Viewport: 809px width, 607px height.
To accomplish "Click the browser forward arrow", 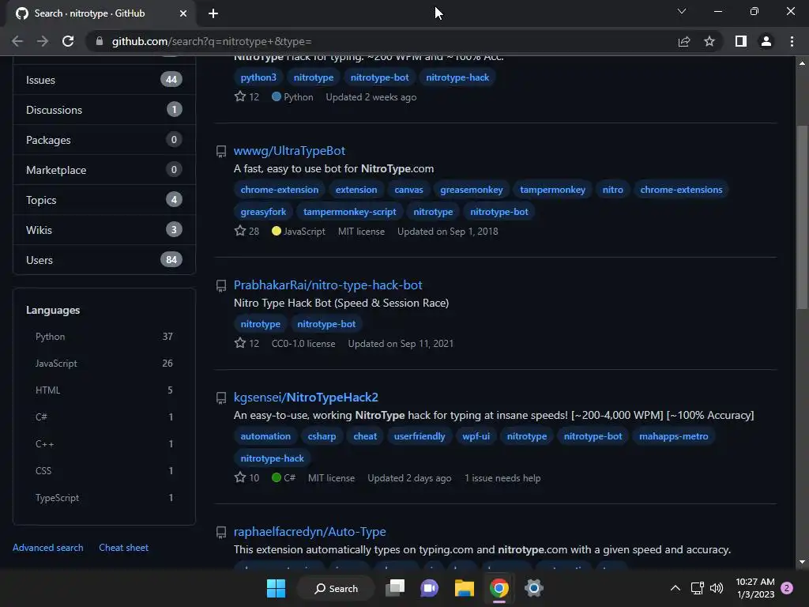I will 43,41.
